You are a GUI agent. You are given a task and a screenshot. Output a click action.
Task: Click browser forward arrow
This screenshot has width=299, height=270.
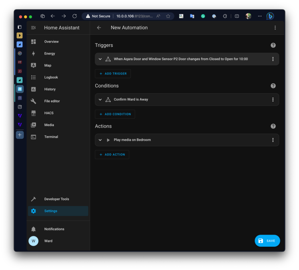[64, 16]
